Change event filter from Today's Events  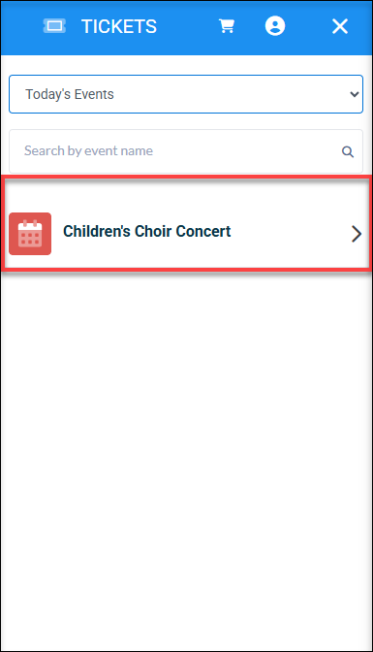(x=186, y=94)
